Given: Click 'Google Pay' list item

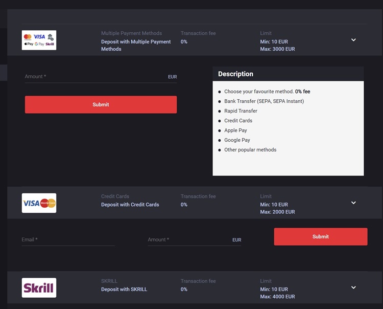Looking at the screenshot, I should coord(237,140).
